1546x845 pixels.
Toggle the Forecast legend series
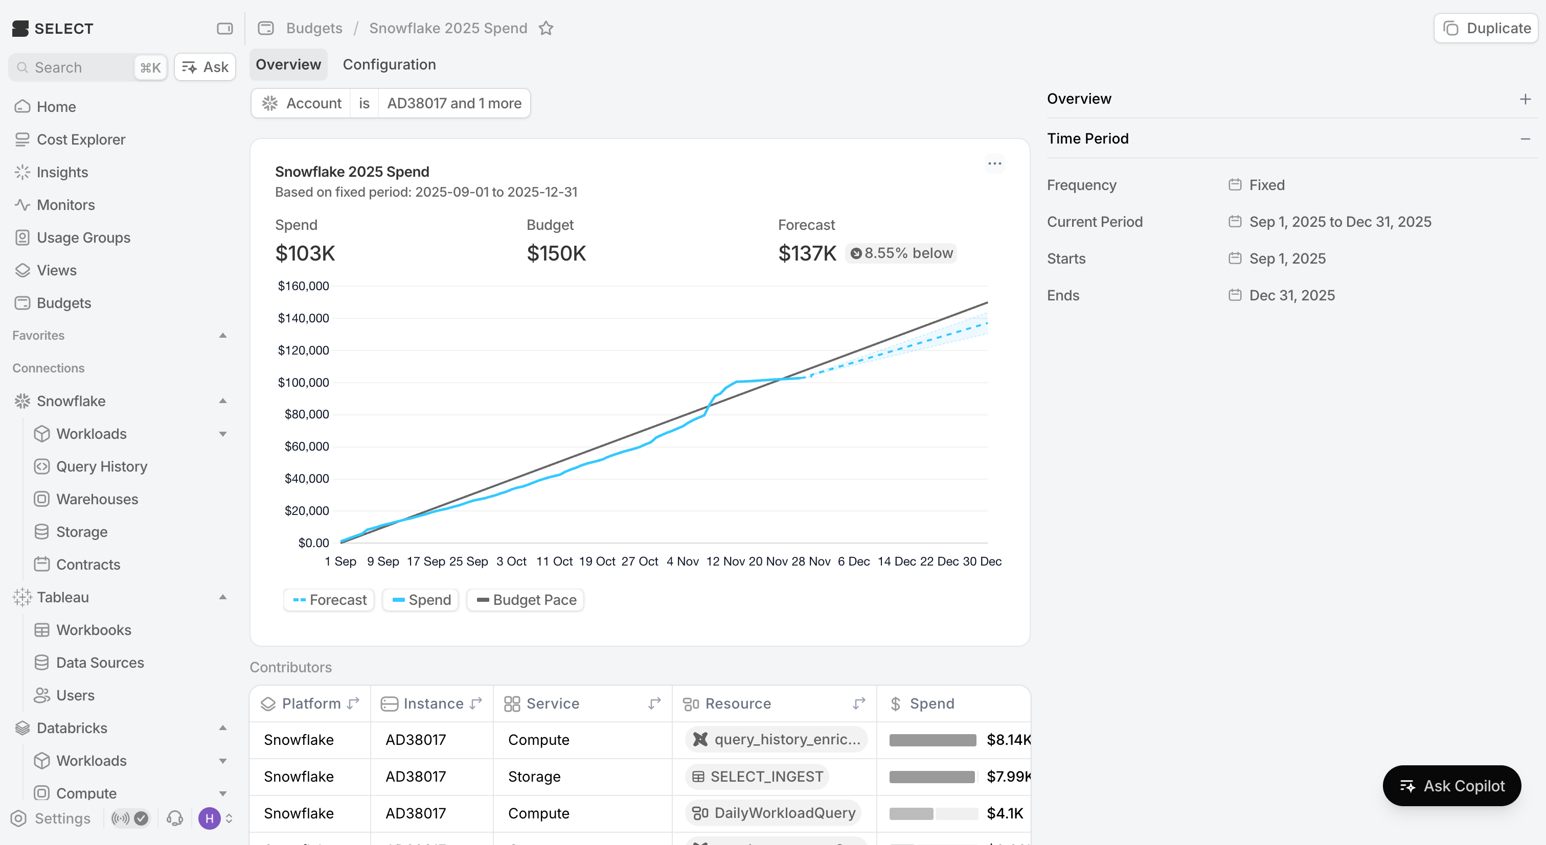coord(329,600)
